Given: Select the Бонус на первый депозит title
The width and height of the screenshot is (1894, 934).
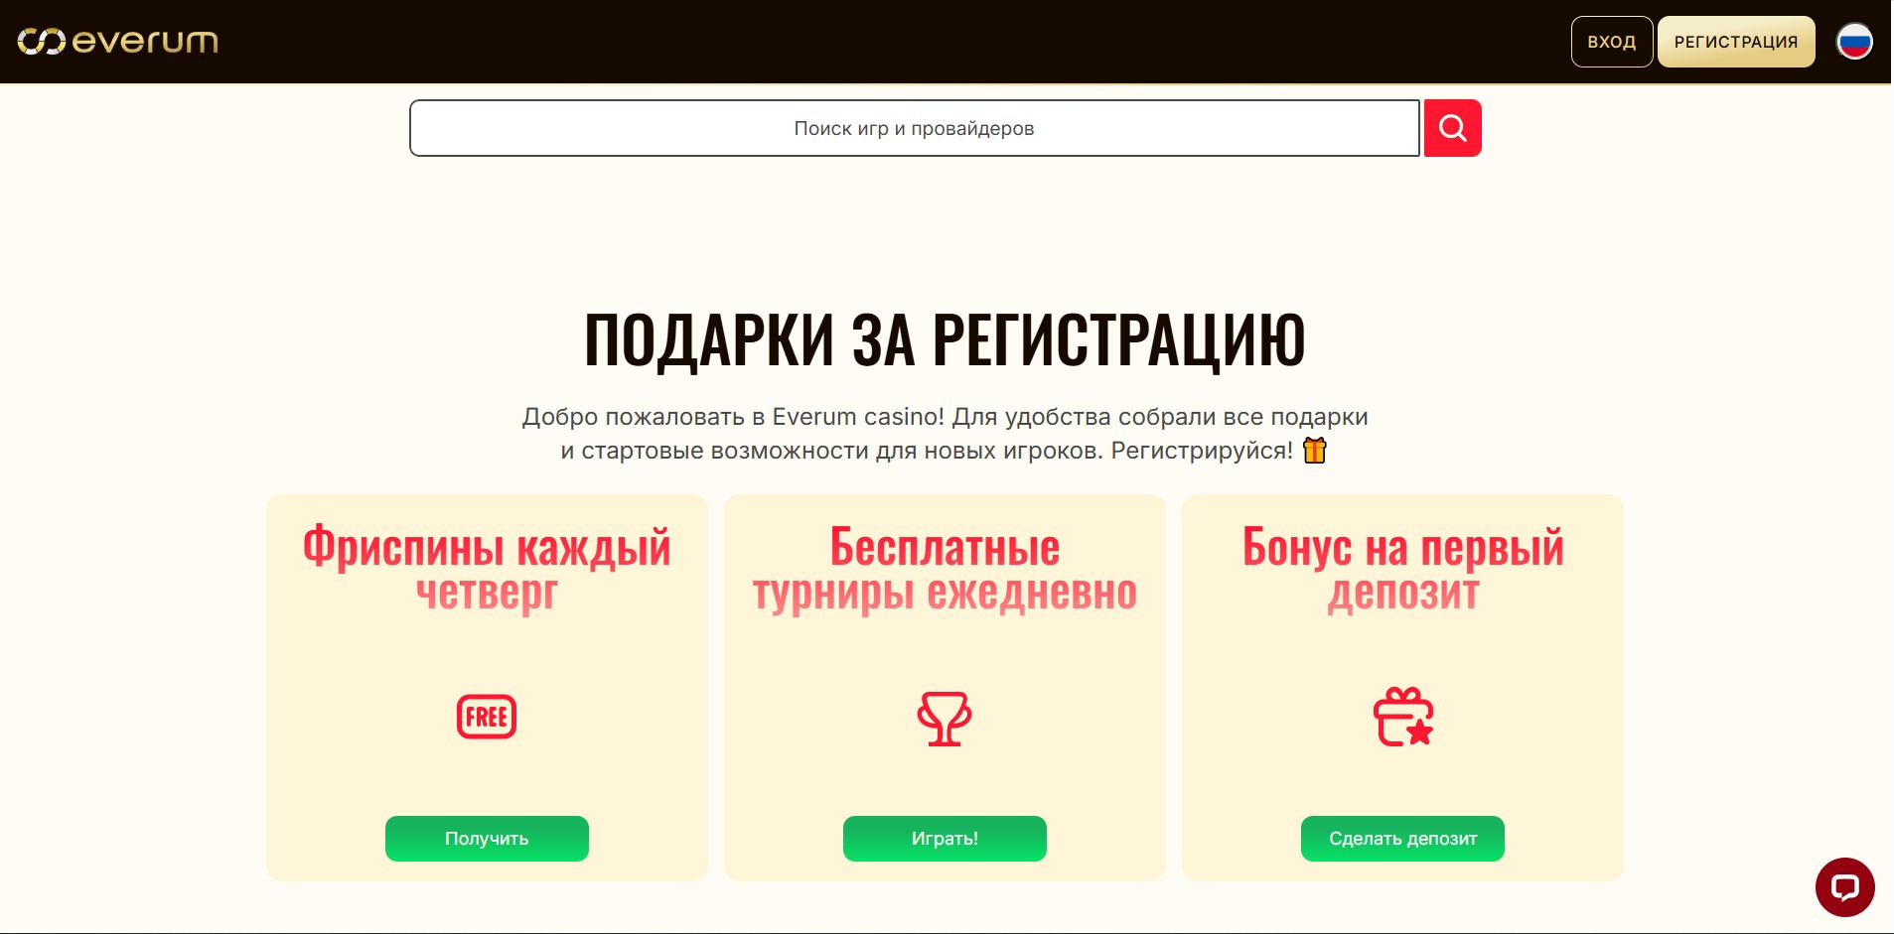Looking at the screenshot, I should [1402, 570].
